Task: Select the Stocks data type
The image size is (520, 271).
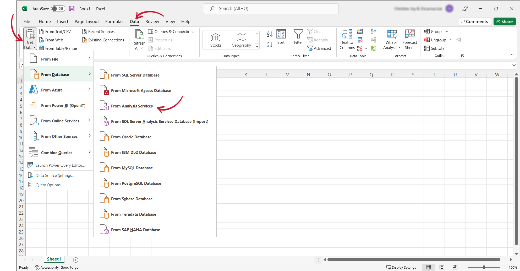Action: [x=216, y=40]
